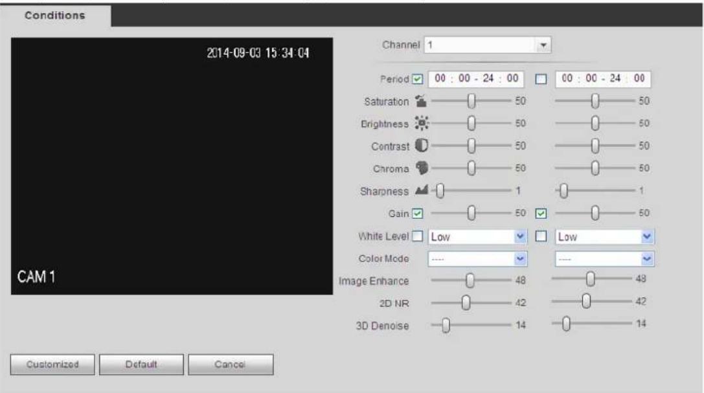Click the Default button
704x393 pixels.
tap(141, 365)
